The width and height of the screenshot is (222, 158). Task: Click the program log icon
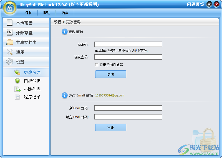click(x=17, y=97)
